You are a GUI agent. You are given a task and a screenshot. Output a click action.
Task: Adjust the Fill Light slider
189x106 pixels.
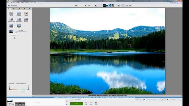21,32
